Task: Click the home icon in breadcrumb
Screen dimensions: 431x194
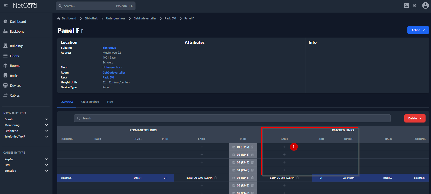Action: pyautogui.click(x=59, y=19)
